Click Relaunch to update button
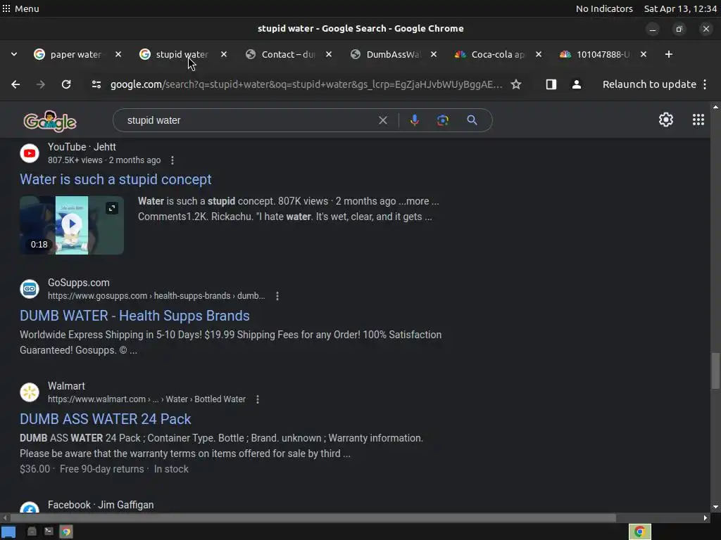Viewport: 721px width, 540px height. (648, 84)
